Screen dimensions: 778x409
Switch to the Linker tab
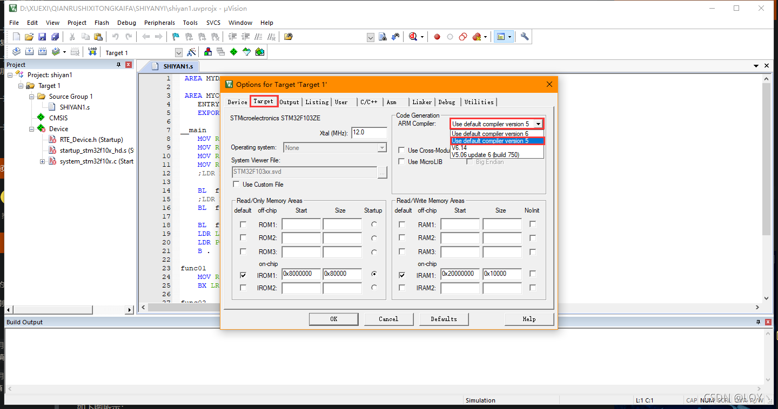tap(422, 102)
